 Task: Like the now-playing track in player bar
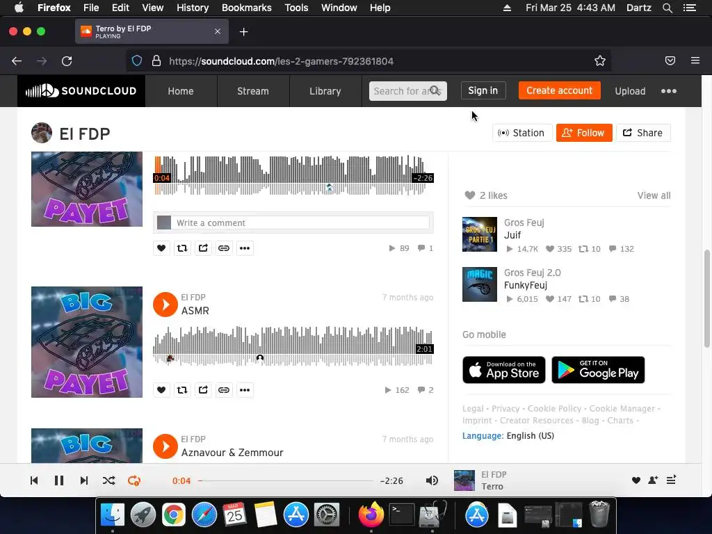point(636,480)
